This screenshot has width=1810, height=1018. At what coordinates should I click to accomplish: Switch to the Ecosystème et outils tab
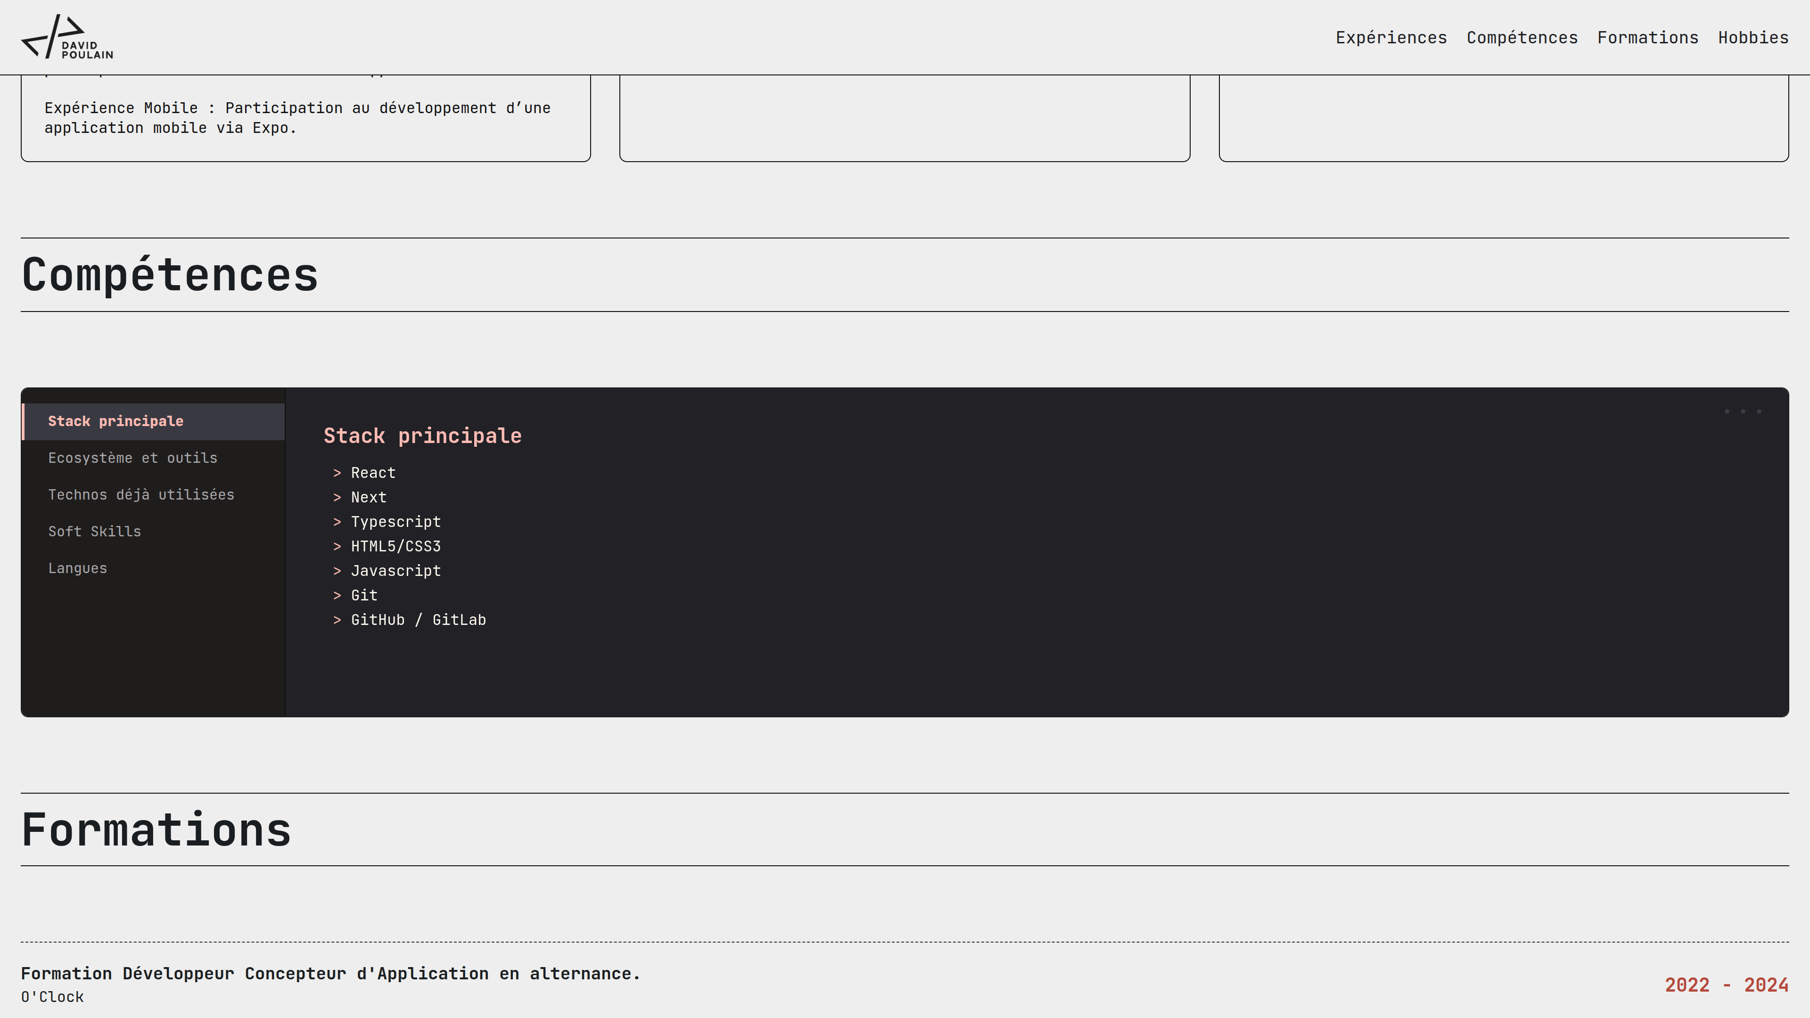133,457
